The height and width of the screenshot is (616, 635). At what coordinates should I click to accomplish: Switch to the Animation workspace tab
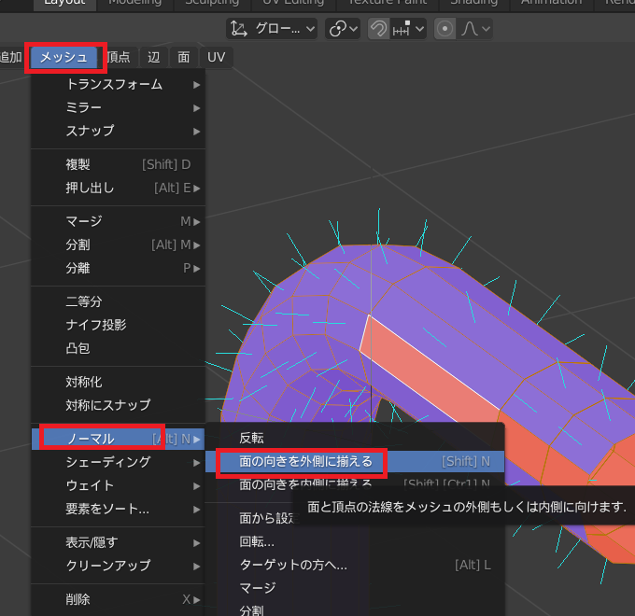[551, 3]
